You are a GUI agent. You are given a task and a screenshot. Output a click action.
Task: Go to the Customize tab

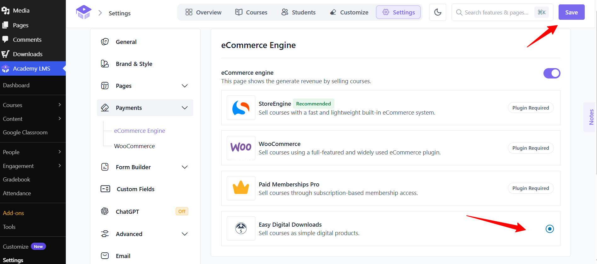click(349, 12)
